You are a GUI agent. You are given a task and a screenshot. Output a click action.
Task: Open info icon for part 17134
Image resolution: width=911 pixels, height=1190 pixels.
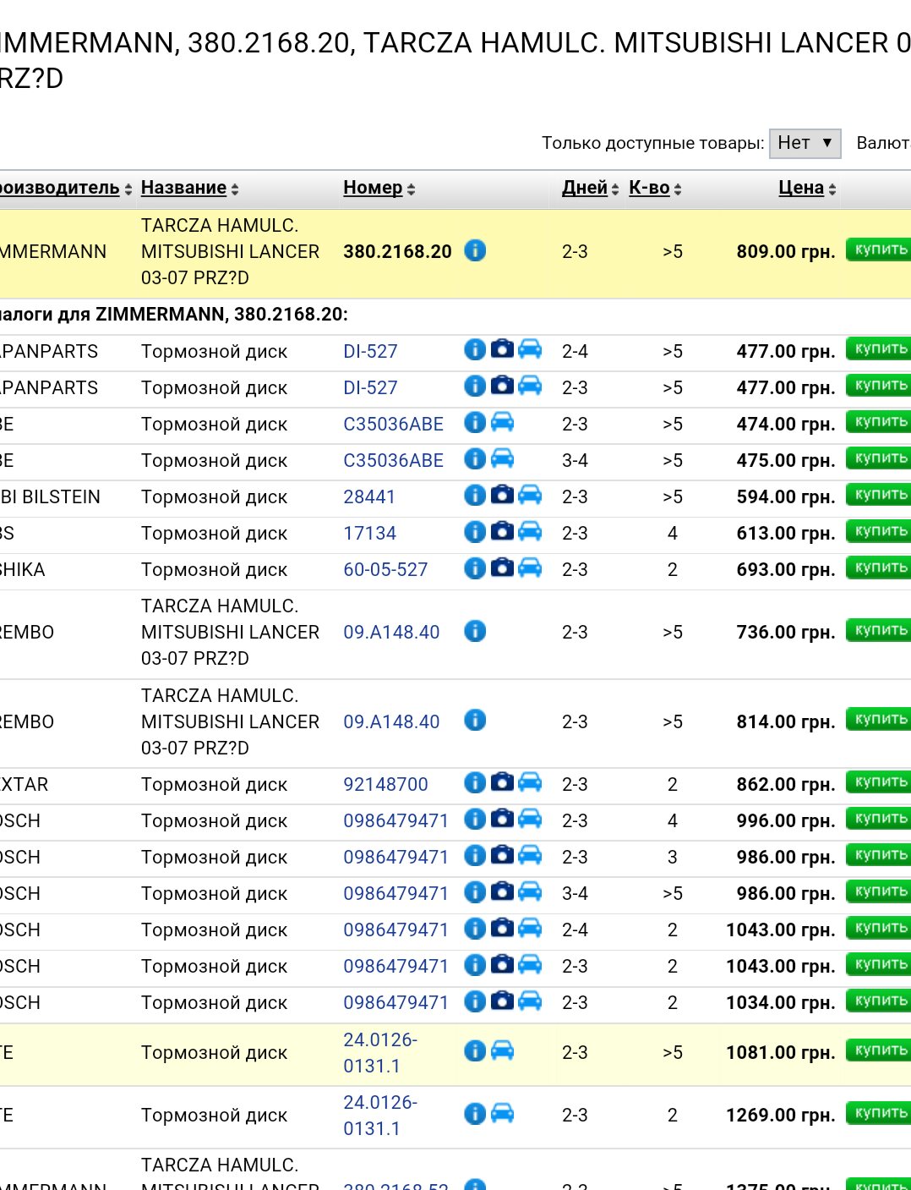point(475,531)
